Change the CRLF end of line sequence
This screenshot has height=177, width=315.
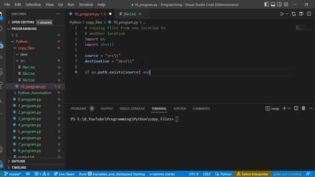click(x=207, y=174)
